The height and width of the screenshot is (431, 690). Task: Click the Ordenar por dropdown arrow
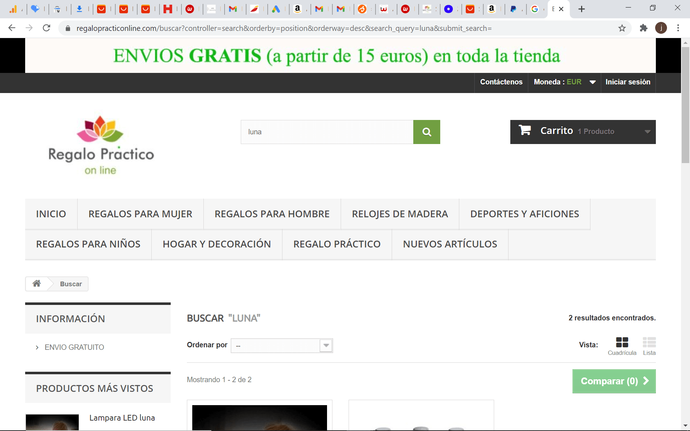pyautogui.click(x=326, y=346)
